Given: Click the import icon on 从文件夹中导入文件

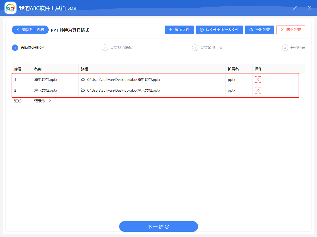Looking at the screenshot, I should coord(202,29).
